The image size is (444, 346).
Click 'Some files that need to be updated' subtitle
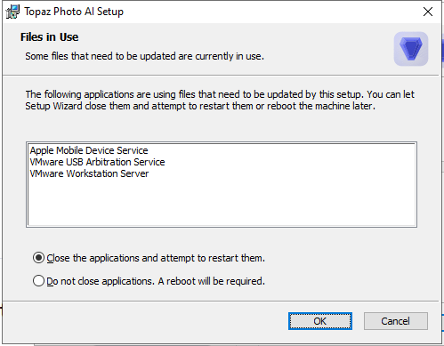pos(144,56)
